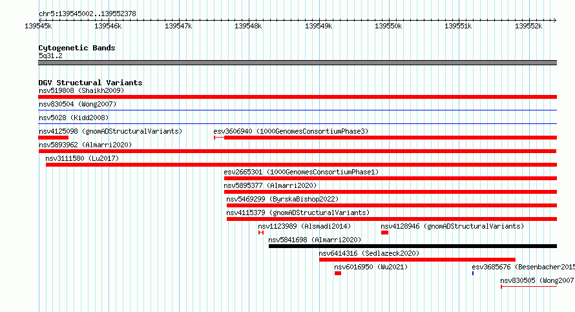Click the 139552k ruler label

(528, 26)
